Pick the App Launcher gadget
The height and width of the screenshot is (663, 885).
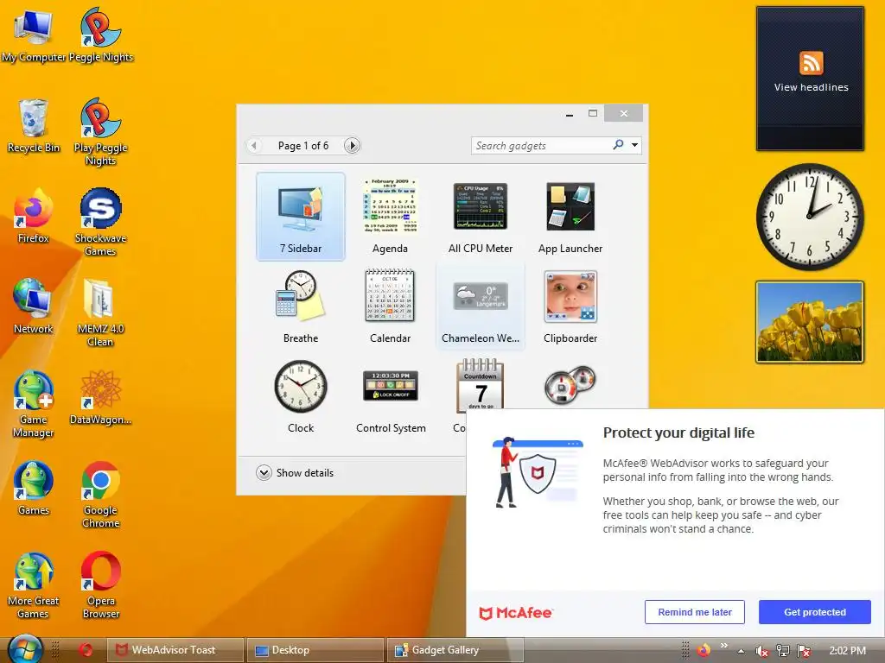pyautogui.click(x=570, y=217)
